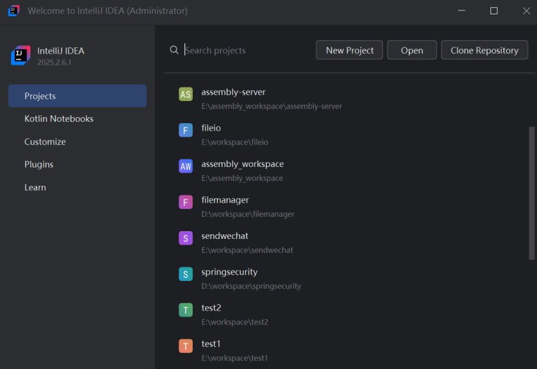The height and width of the screenshot is (369, 537).
Task: Open the springsecurity project name
Action: (230, 272)
